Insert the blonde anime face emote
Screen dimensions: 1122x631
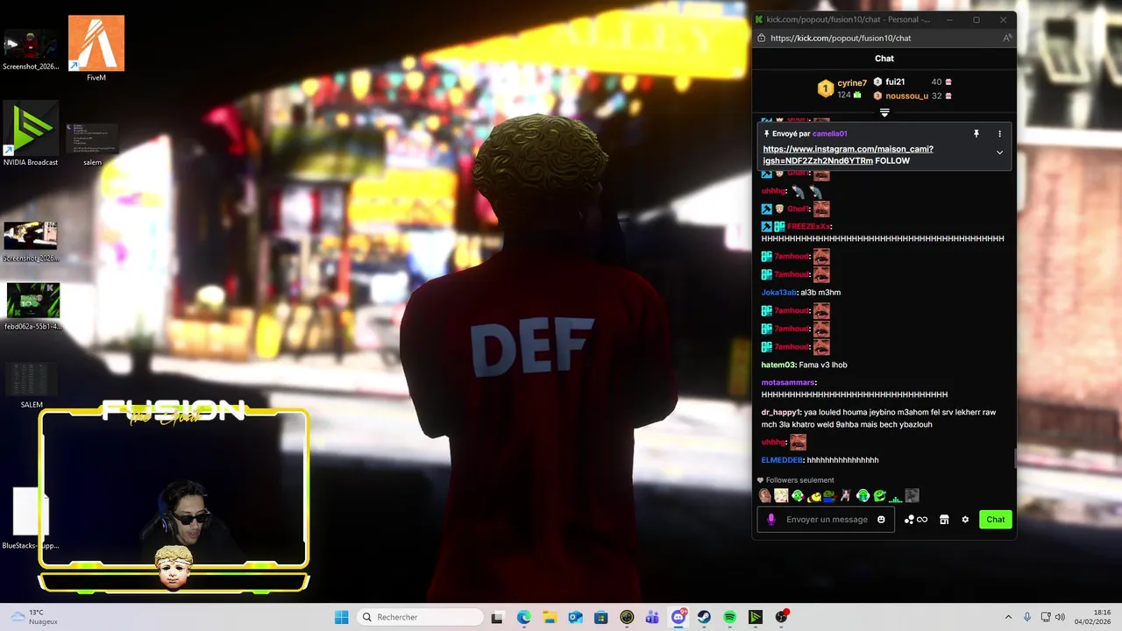pyautogui.click(x=781, y=496)
